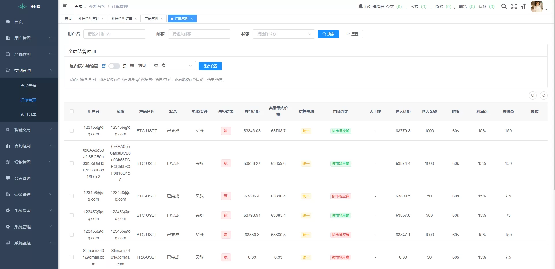Expand the 资金管理 sidebar menu
Screen dimensions: 555x269
click(x=29, y=194)
